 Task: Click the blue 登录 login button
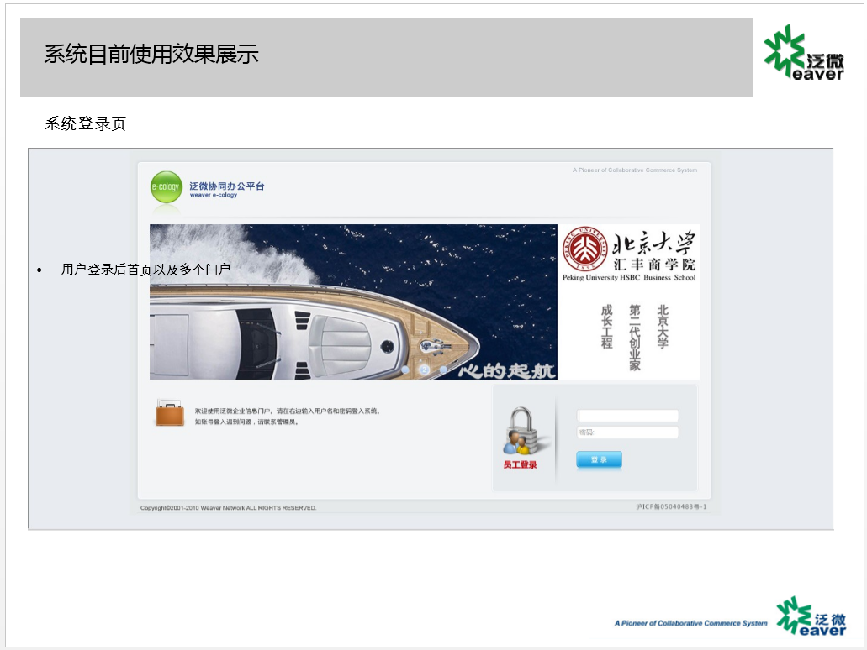(599, 459)
